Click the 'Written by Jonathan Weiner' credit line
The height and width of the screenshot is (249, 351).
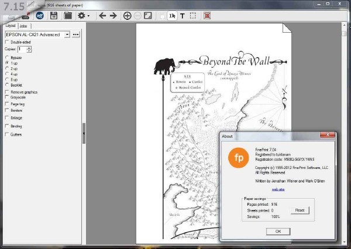click(x=290, y=181)
